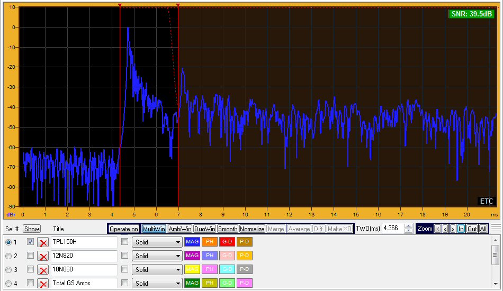503x291 pixels.
Task: Click the SNR 39.5dB indicator
Action: coord(472,14)
